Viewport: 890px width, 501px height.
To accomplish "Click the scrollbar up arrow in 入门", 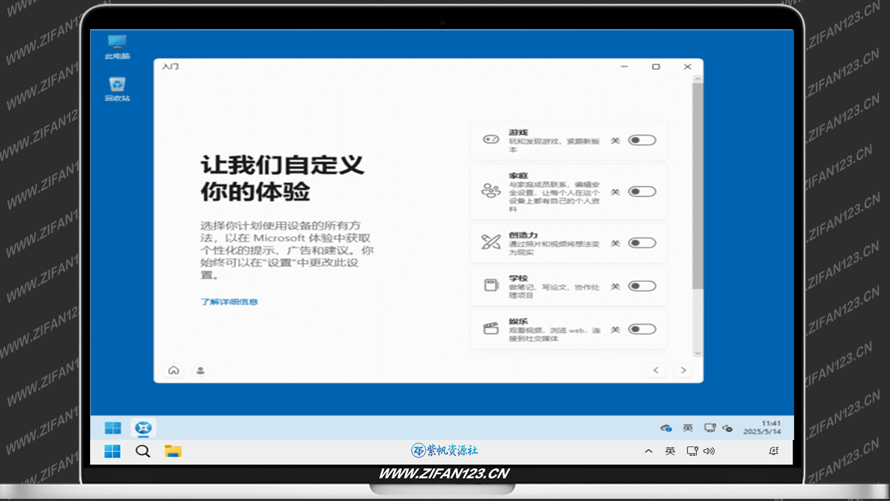I will click(x=698, y=79).
